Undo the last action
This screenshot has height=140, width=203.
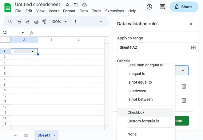point(19,22)
